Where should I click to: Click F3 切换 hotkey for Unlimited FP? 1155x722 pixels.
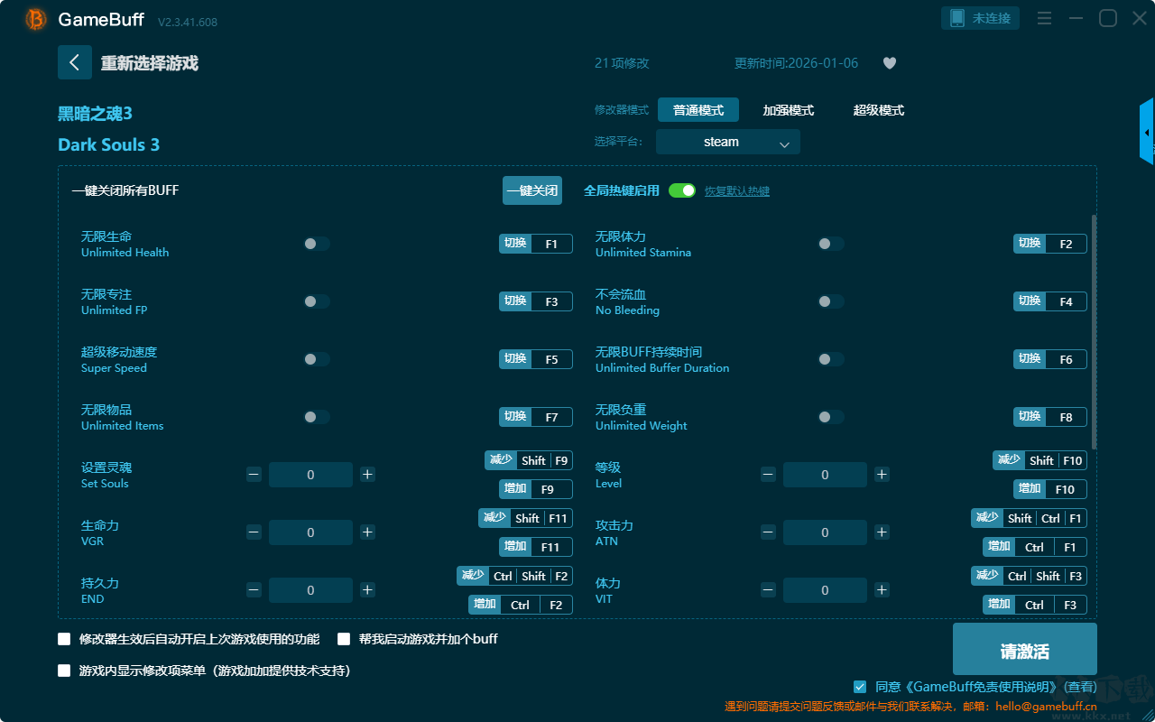coord(536,301)
